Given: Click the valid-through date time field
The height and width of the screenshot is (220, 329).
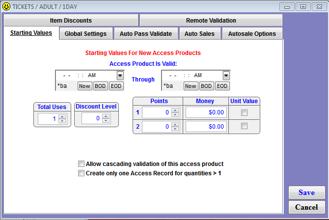Looking at the screenshot, I should [x=192, y=76].
